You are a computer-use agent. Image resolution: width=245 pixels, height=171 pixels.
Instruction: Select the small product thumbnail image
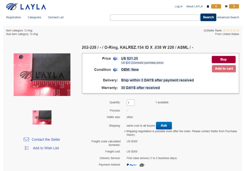click(42, 117)
